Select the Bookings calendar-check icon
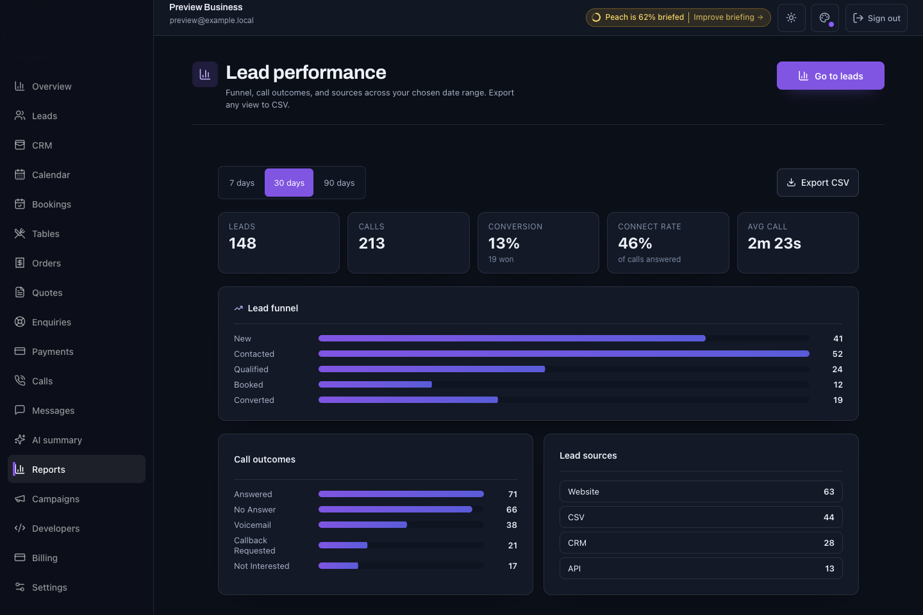The width and height of the screenshot is (923, 615). (20, 204)
